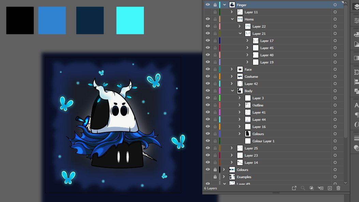Click the dark navy swatch square

click(90, 20)
